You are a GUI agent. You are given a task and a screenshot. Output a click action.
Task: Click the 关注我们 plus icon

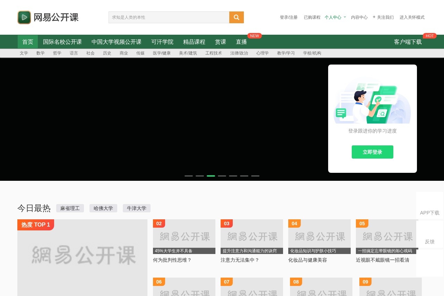coord(374,17)
